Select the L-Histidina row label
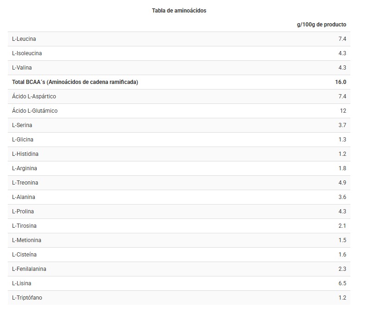 coord(25,154)
